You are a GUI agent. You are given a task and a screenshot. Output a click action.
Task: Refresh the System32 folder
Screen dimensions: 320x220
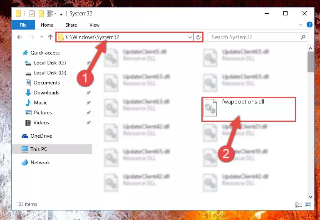(x=198, y=37)
